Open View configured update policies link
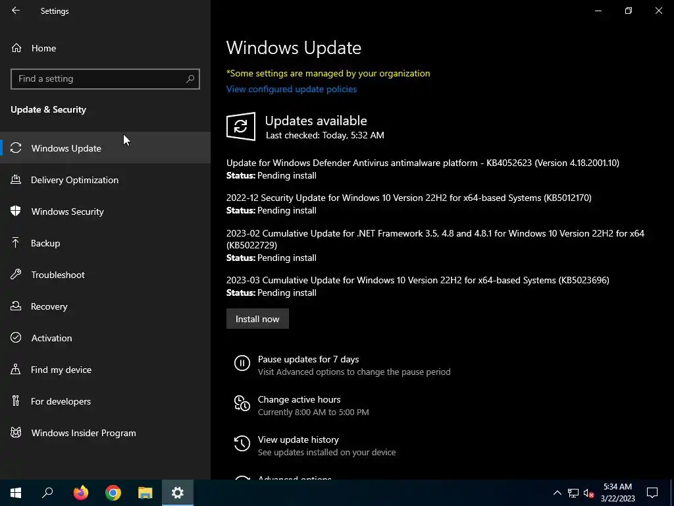 (292, 89)
